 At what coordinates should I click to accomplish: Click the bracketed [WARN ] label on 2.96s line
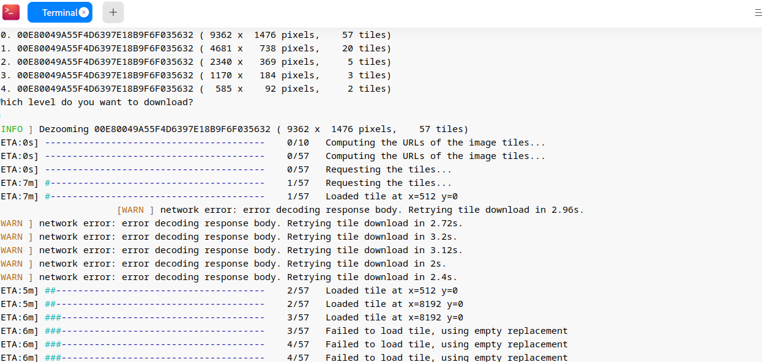click(x=135, y=210)
